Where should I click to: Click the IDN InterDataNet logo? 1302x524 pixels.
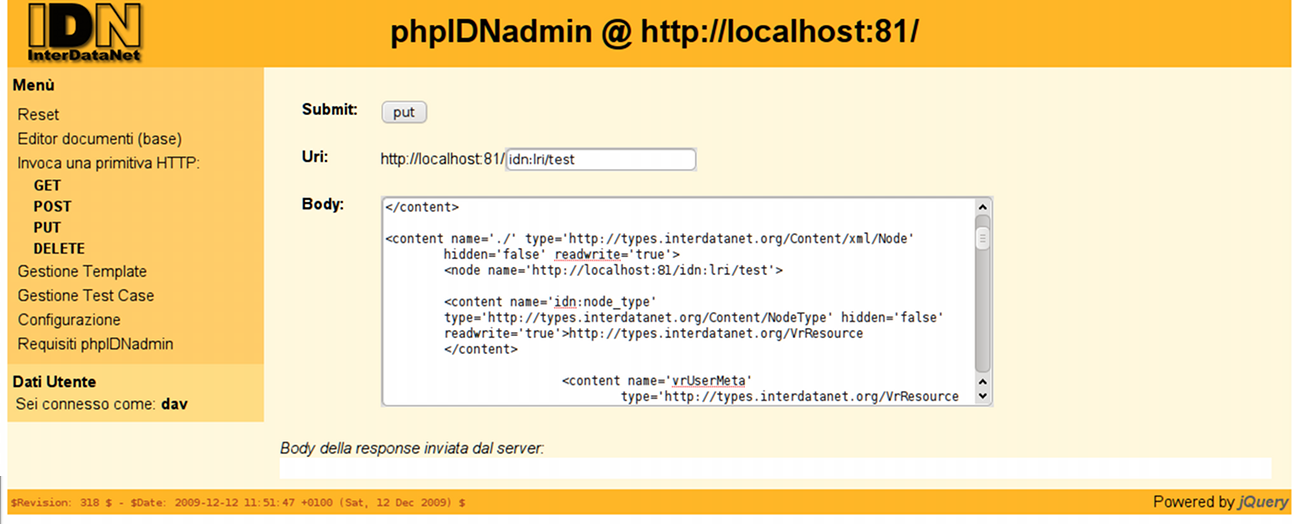point(85,33)
